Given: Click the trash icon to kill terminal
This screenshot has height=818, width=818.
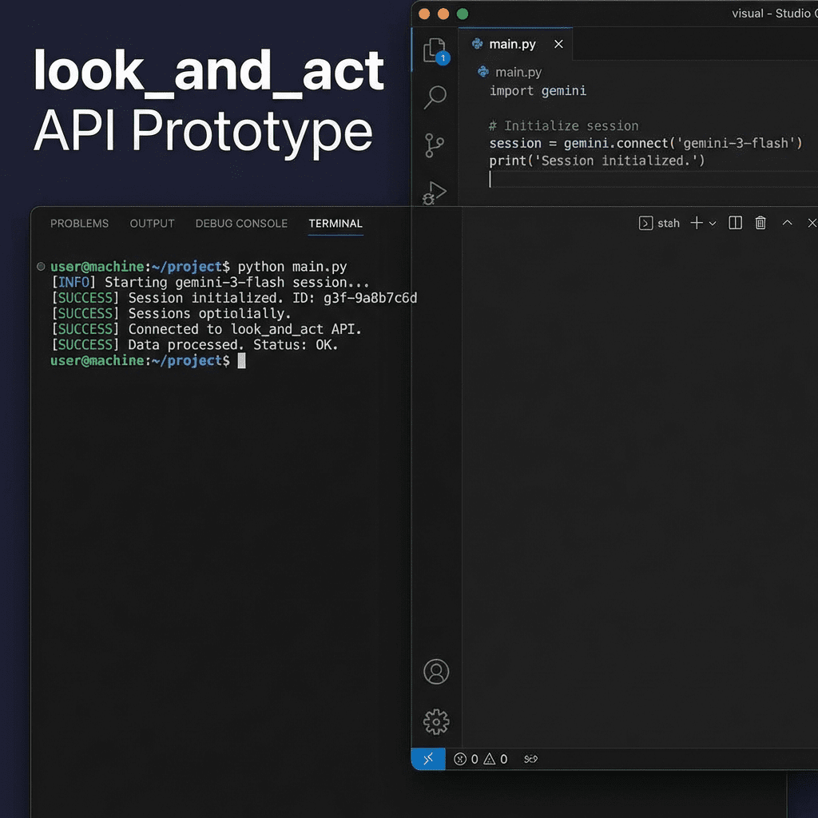Looking at the screenshot, I should pos(760,224).
